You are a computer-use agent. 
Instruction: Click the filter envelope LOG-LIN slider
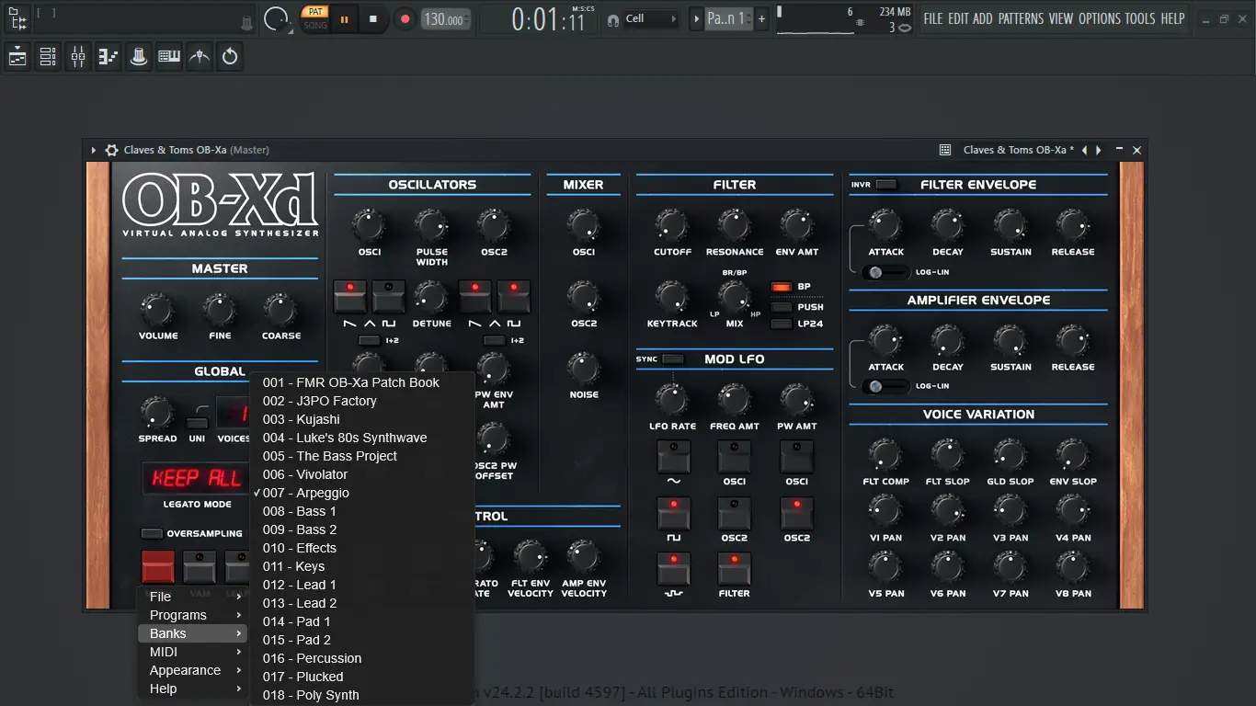tap(885, 272)
